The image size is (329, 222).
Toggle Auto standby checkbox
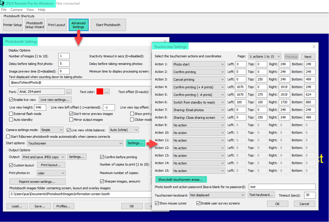click(11, 120)
